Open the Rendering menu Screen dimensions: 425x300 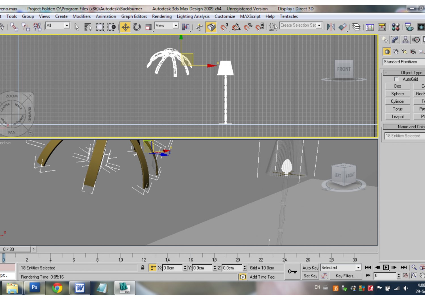pos(162,16)
